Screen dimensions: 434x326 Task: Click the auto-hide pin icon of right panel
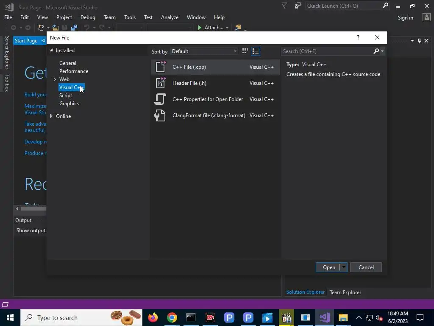pyautogui.click(x=419, y=41)
